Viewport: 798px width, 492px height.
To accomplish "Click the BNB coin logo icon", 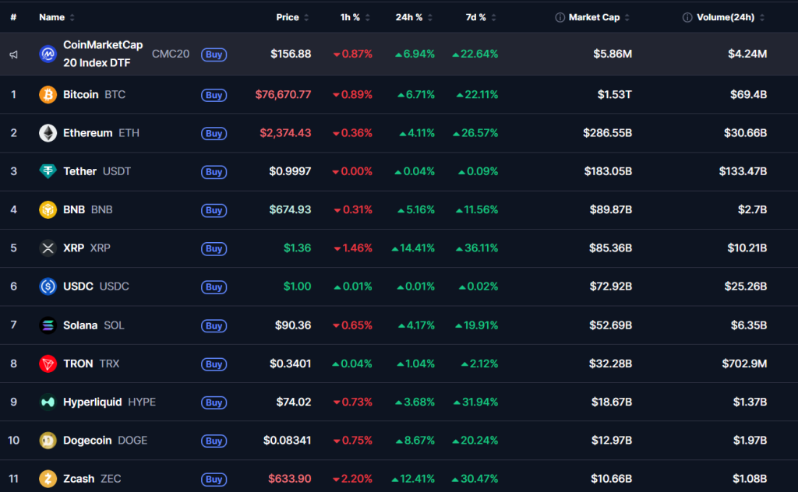I will point(48,210).
